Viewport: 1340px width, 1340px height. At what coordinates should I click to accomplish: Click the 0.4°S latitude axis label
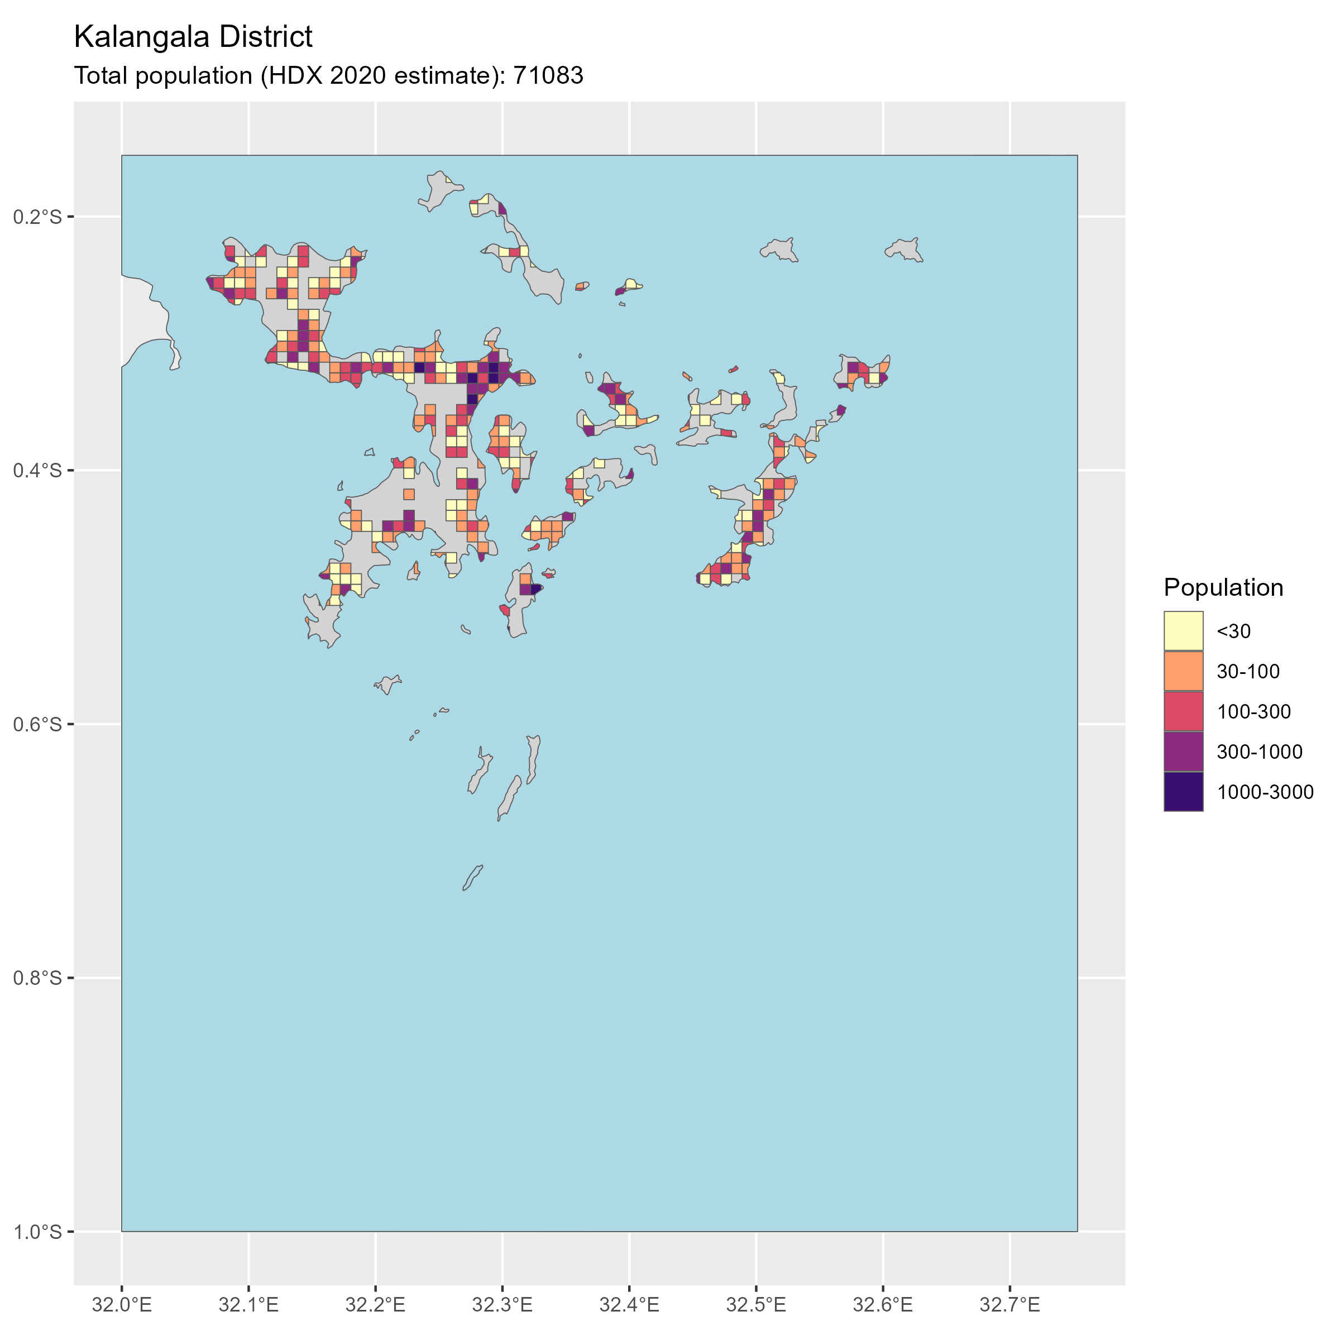(x=37, y=470)
